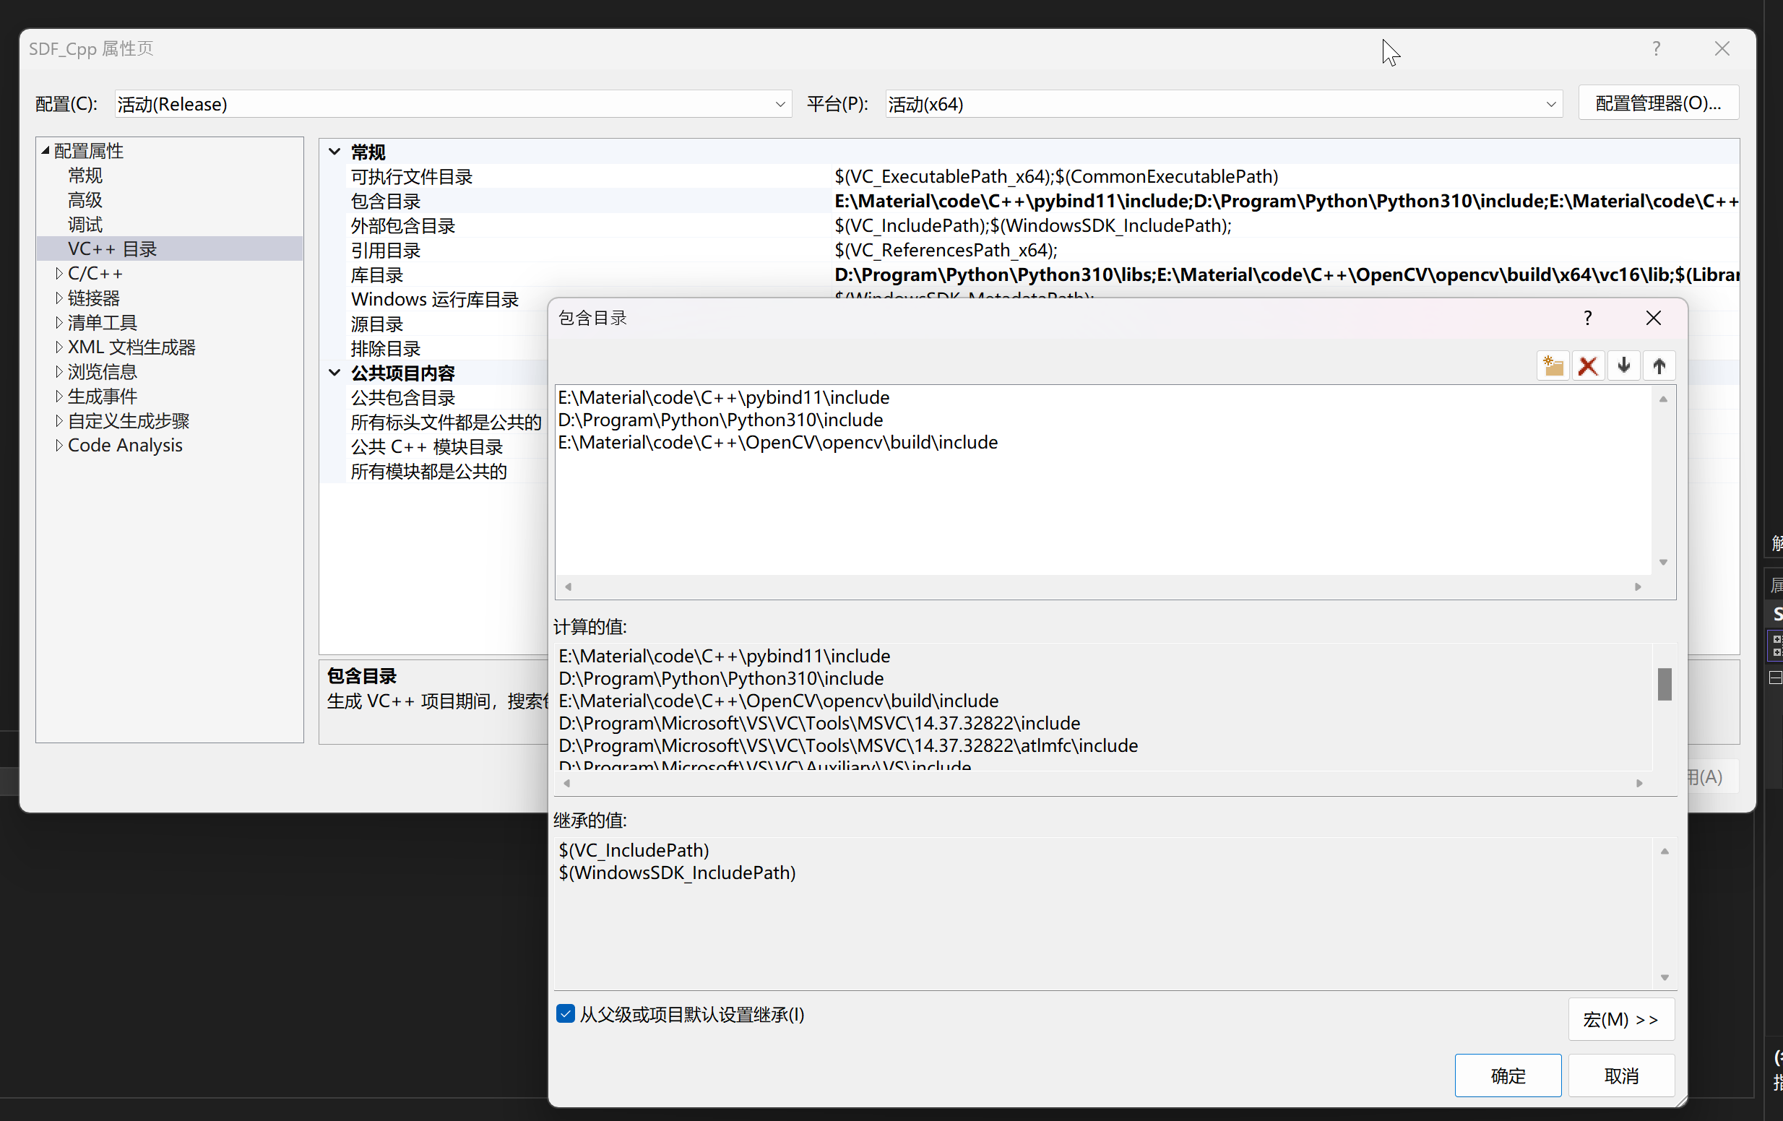1783x1121 pixels.
Task: Click the move line up arrow
Action: point(1659,365)
